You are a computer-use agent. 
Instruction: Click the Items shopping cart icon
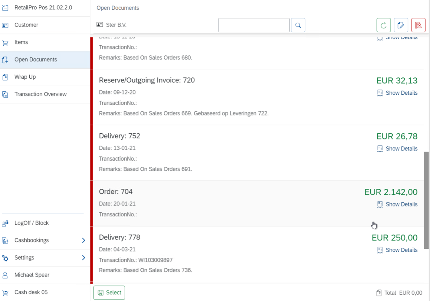coord(5,43)
